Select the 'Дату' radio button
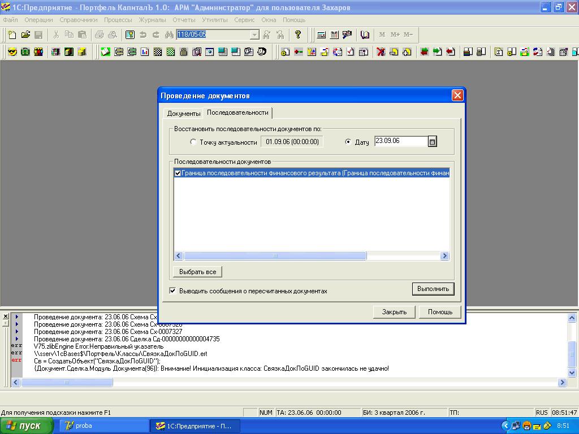 (348, 142)
